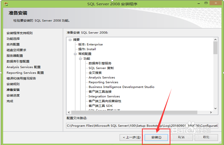Viewport: 224px width, 145px height.
Task: Click the horizontal scrollbar right arrow
Action: click(211, 112)
